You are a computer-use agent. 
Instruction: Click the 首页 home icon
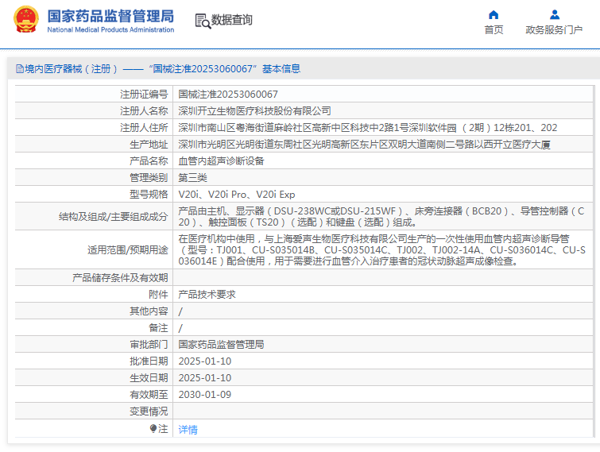pyautogui.click(x=494, y=15)
